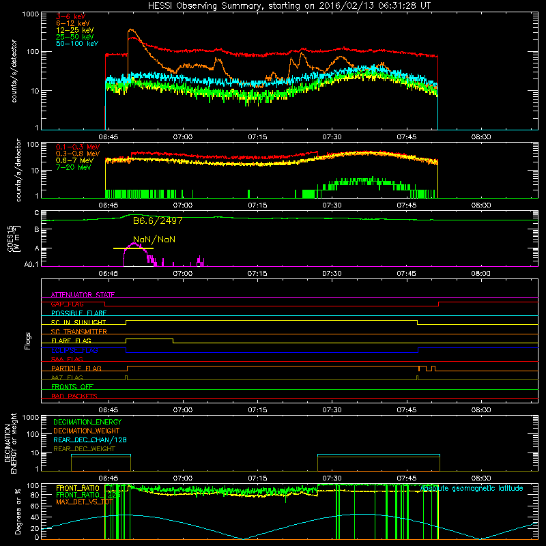Click the GAP_FLAG label
Screen dimensions: 546x546
pos(67,304)
